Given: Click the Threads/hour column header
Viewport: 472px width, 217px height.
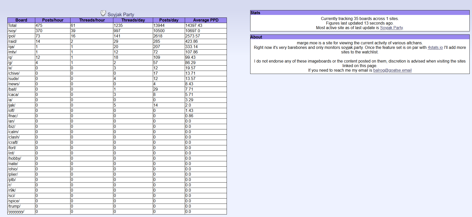Looking at the screenshot, I should tap(92, 20).
